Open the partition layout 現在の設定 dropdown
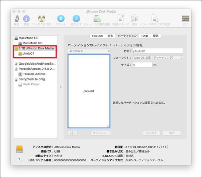Screen dimensions: 202x178 coord(89,51)
